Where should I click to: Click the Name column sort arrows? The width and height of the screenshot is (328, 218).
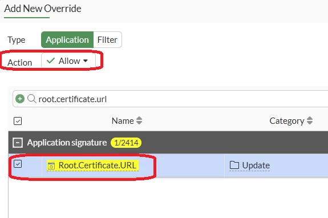coord(139,121)
